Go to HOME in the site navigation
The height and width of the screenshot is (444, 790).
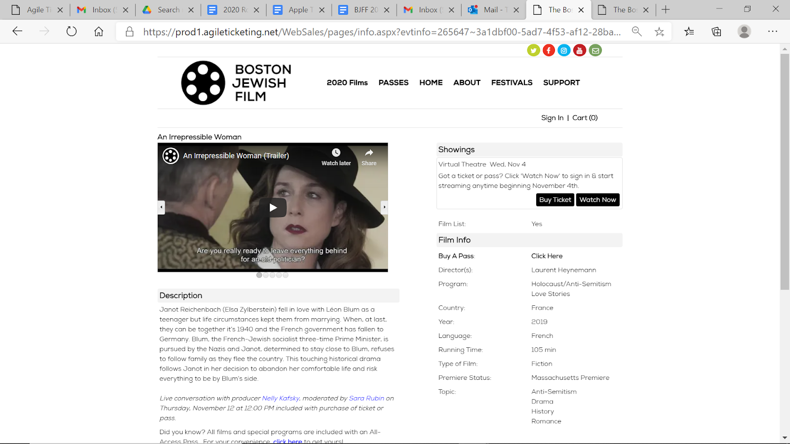pyautogui.click(x=431, y=82)
